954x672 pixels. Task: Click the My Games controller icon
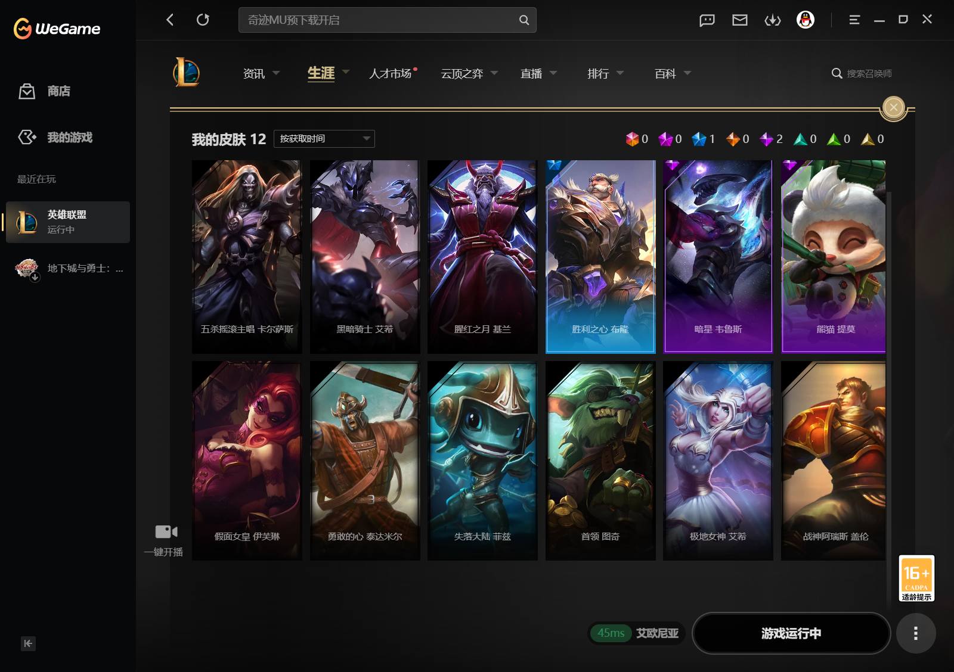pos(27,137)
